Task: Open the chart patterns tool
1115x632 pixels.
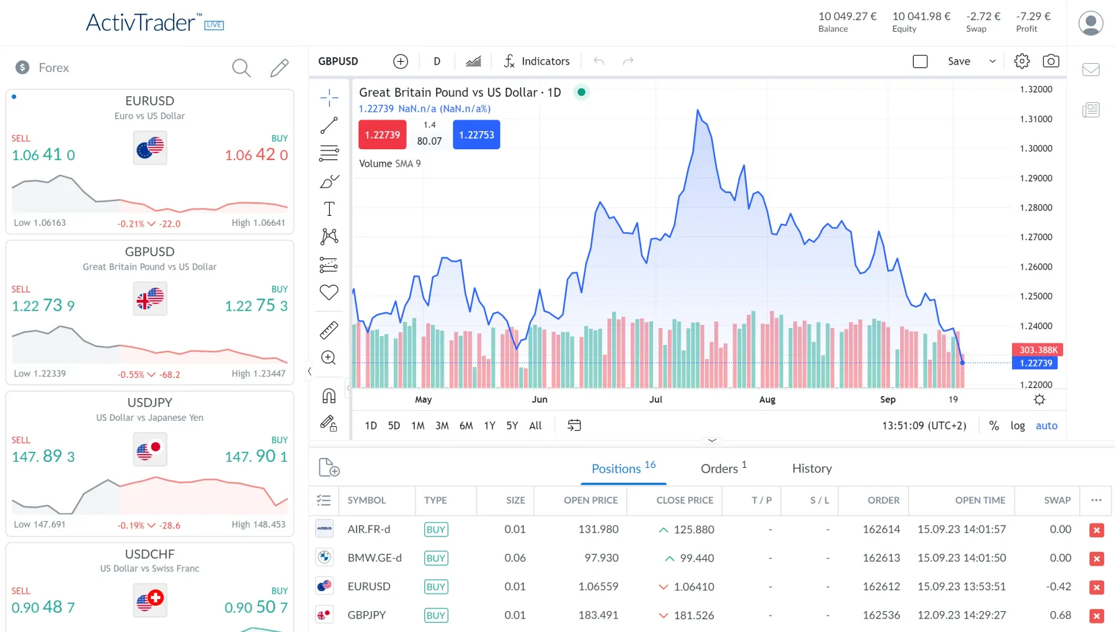Action: pyautogui.click(x=329, y=236)
